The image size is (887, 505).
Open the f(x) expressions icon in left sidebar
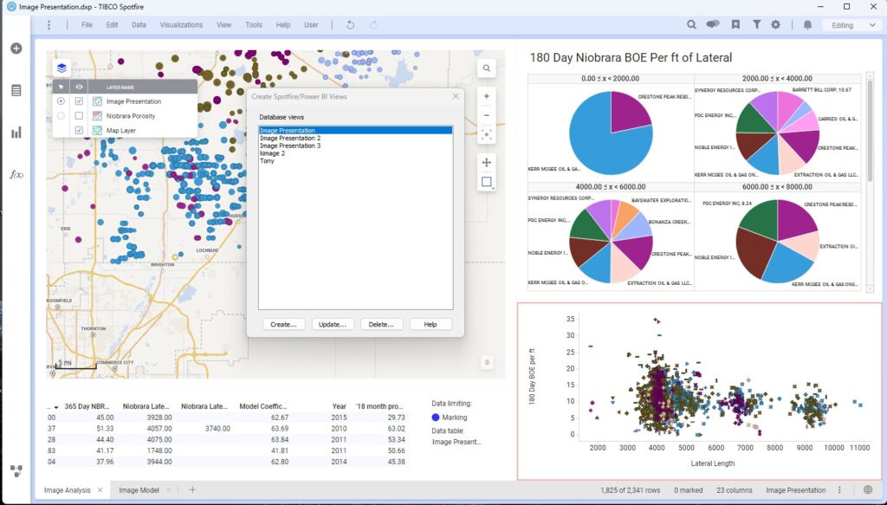[16, 175]
